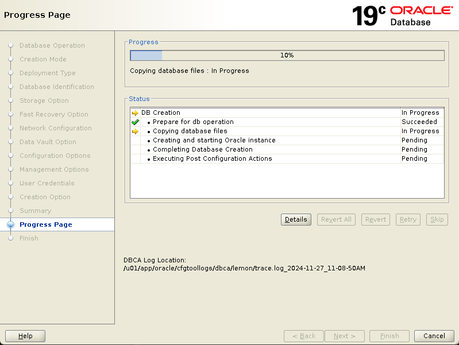Click the Next button
This screenshot has width=459, height=345.
tap(345, 336)
